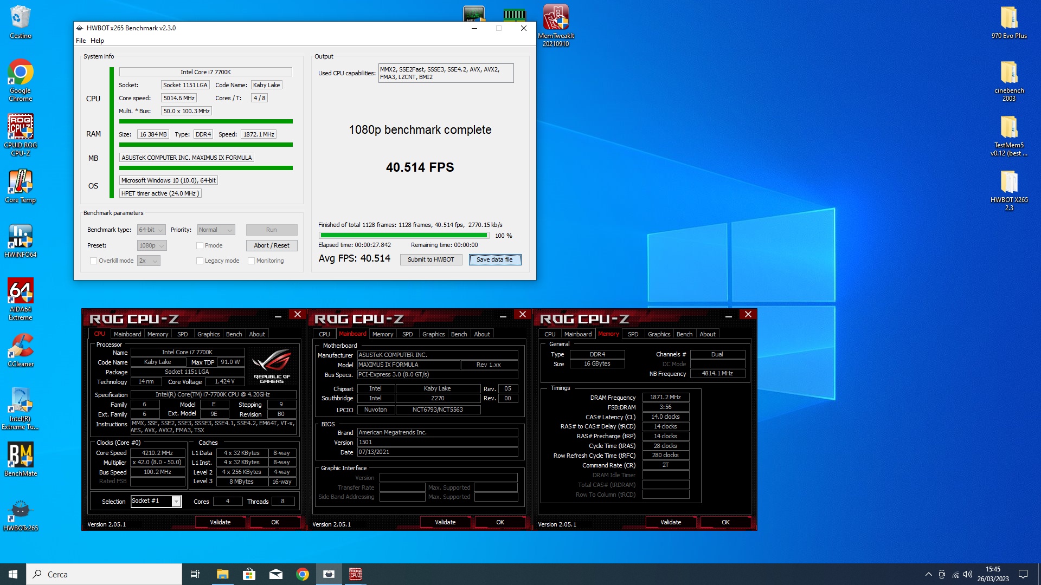Open the Priority Normal dropdown
This screenshot has height=585, width=1041.
[216, 230]
